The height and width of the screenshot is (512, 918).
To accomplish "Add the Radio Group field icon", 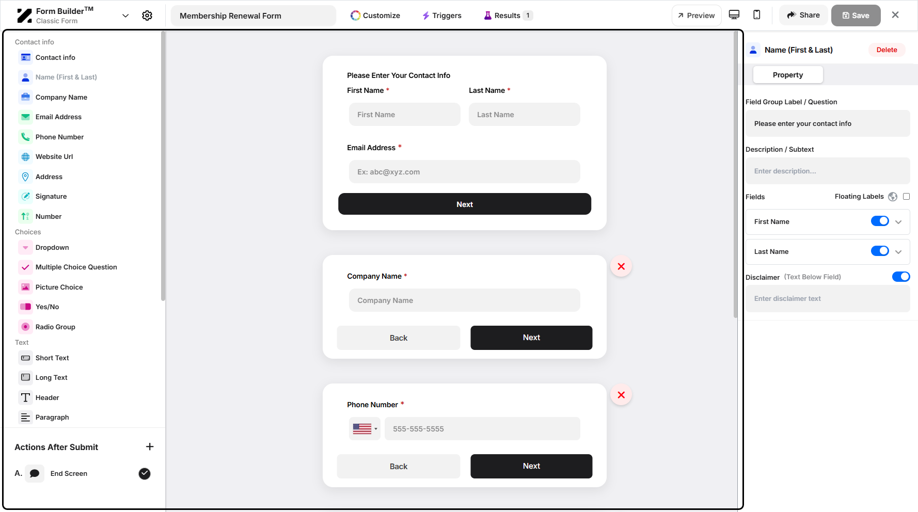I will pyautogui.click(x=25, y=327).
